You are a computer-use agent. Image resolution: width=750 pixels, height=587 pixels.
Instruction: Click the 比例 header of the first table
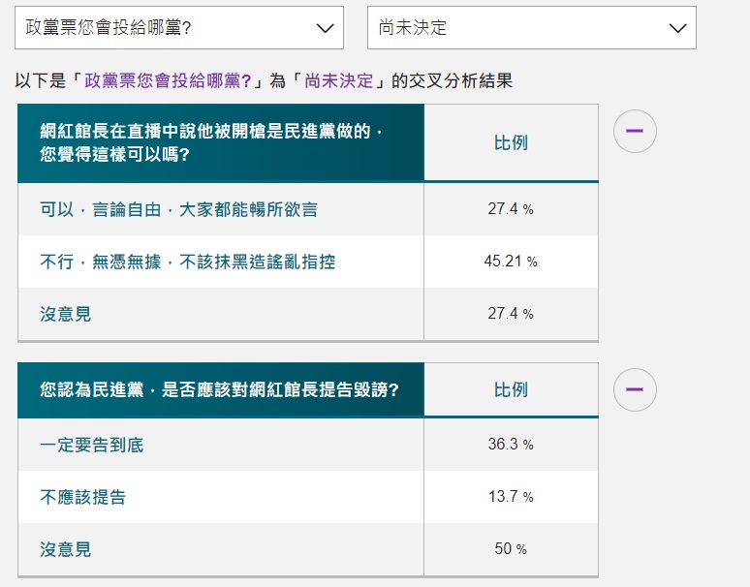point(511,143)
